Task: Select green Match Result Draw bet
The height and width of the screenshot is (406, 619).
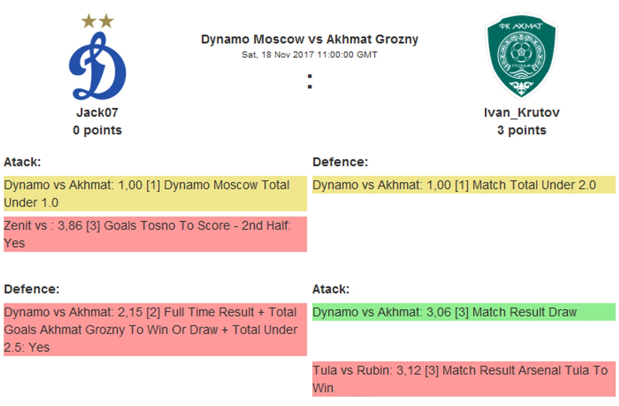Action: coord(464,312)
